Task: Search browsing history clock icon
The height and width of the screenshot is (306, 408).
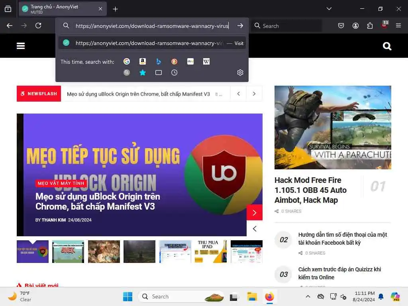Action: coord(175,73)
